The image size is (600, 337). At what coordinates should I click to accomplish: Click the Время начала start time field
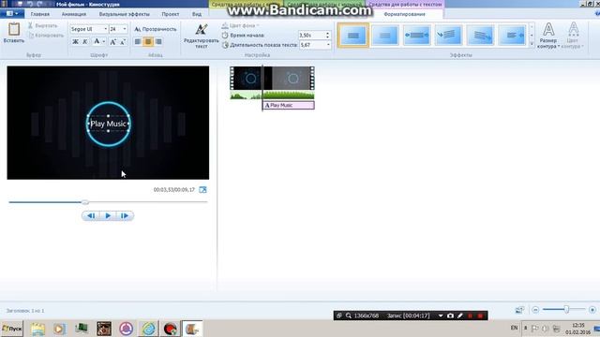click(311, 36)
